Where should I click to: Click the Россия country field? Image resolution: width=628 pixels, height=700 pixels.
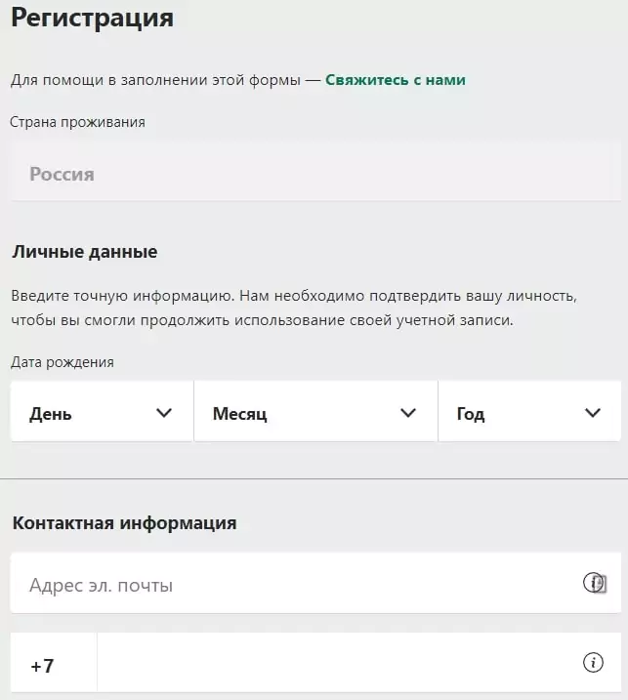point(315,171)
